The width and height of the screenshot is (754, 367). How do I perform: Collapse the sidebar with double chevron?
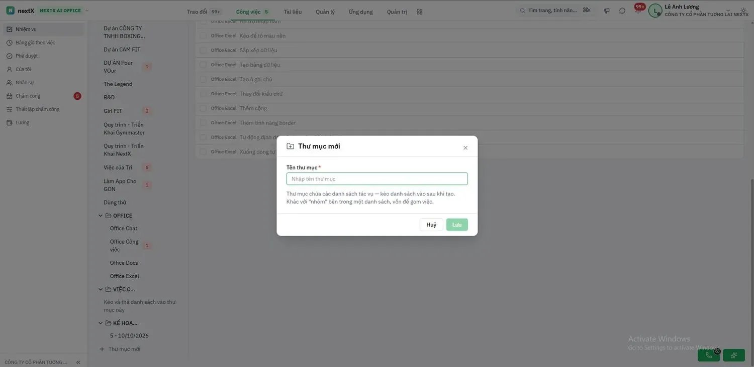point(78,362)
